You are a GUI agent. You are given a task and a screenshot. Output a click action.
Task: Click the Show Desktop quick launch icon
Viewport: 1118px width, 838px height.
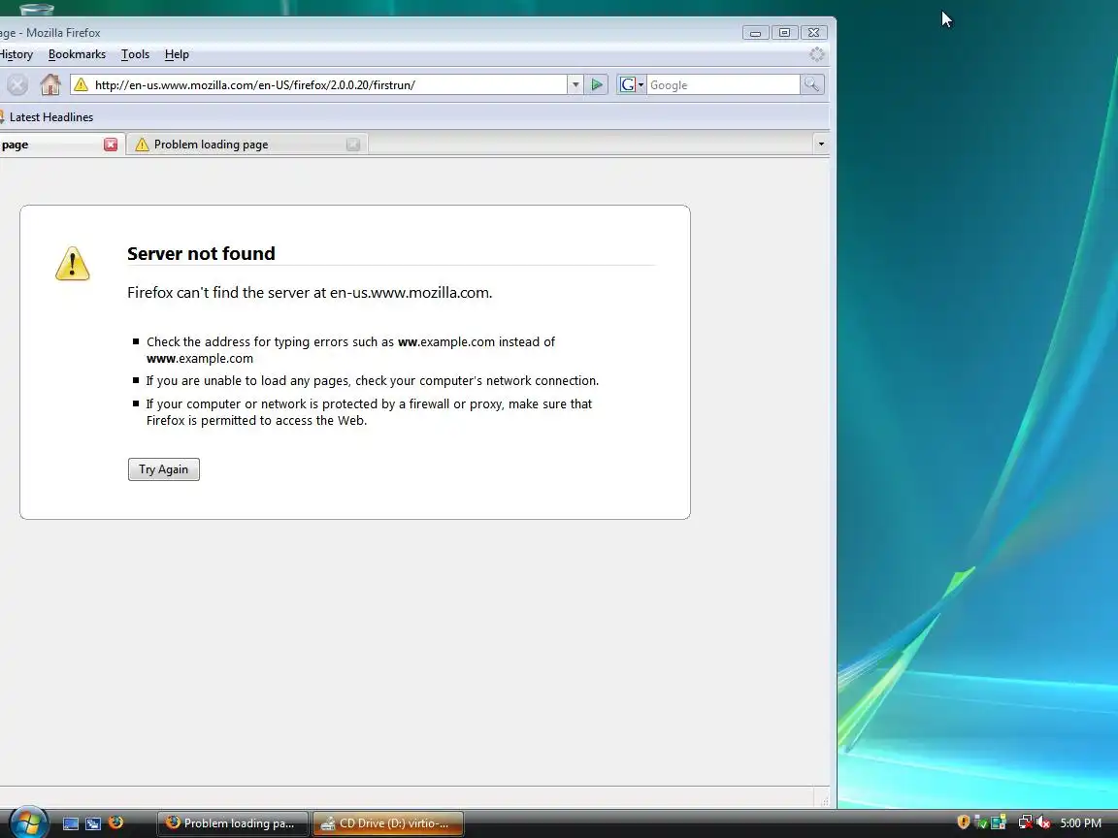click(71, 823)
